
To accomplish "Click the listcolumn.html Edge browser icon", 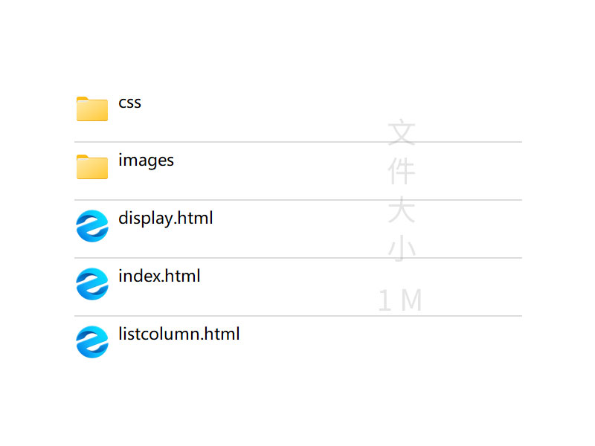I will coord(92,341).
